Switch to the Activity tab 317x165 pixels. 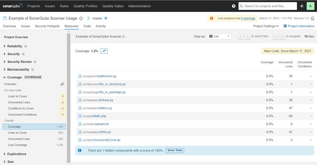pos(101,26)
